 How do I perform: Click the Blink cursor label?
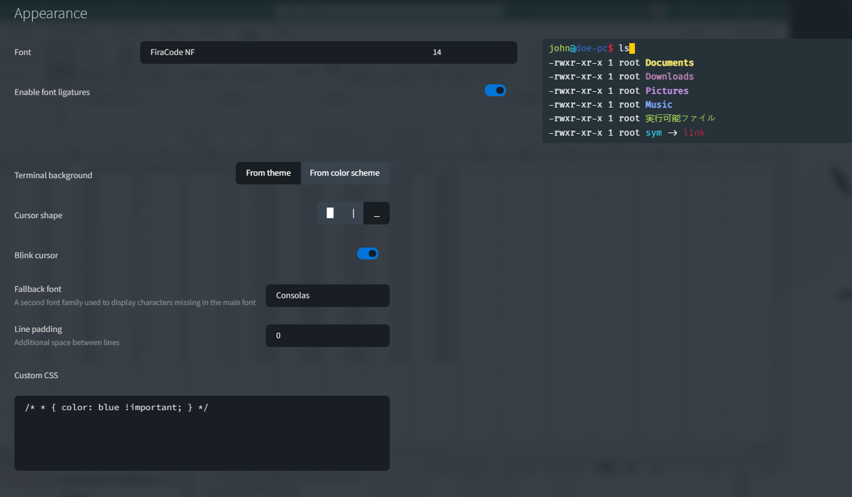[36, 255]
